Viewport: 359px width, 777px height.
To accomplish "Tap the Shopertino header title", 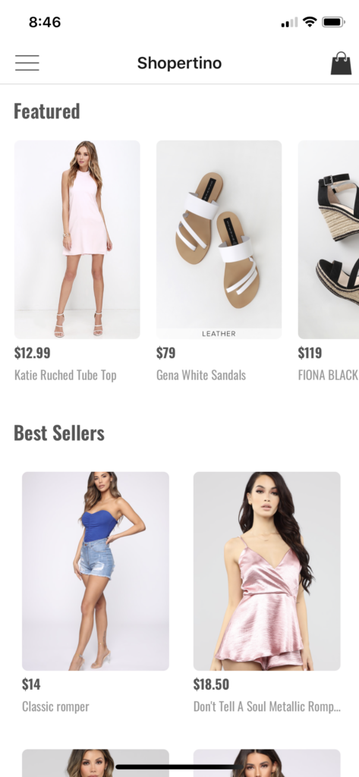I will (179, 63).
